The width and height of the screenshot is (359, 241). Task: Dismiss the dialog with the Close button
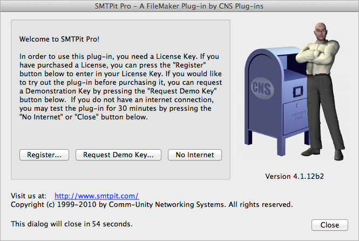(x=330, y=225)
